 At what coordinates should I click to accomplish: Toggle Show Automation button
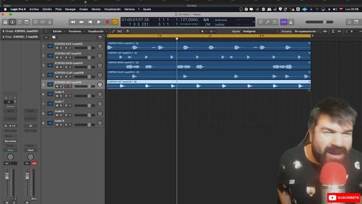pyautogui.click(x=113, y=31)
